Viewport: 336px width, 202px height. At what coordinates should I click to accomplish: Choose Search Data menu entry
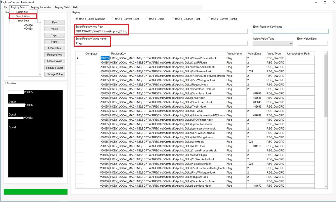[23, 21]
